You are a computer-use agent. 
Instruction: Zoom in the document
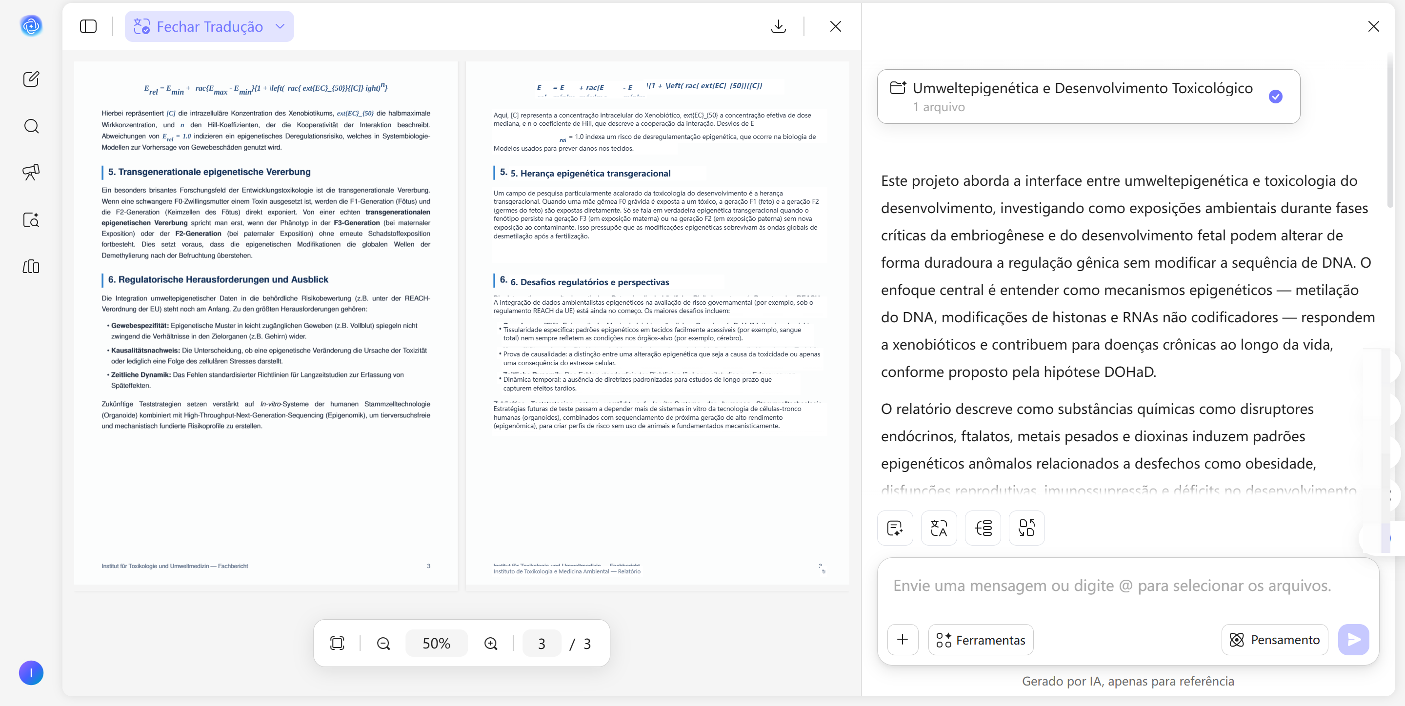[x=490, y=643]
